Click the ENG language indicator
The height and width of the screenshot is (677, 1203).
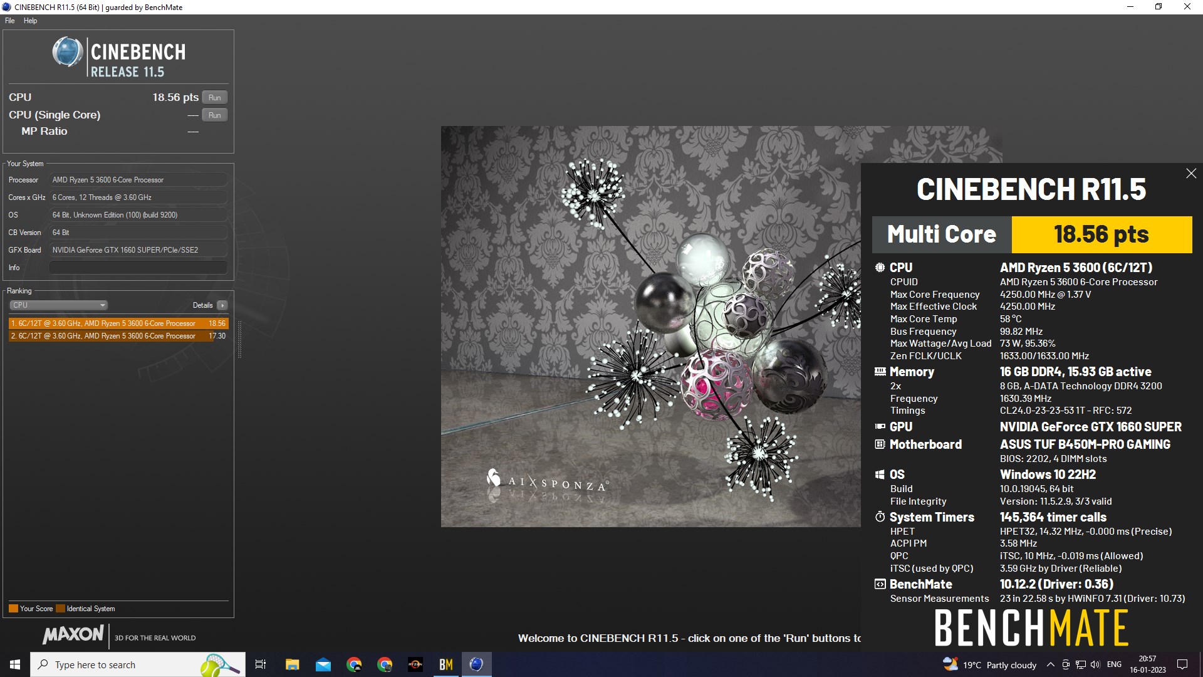click(x=1114, y=664)
